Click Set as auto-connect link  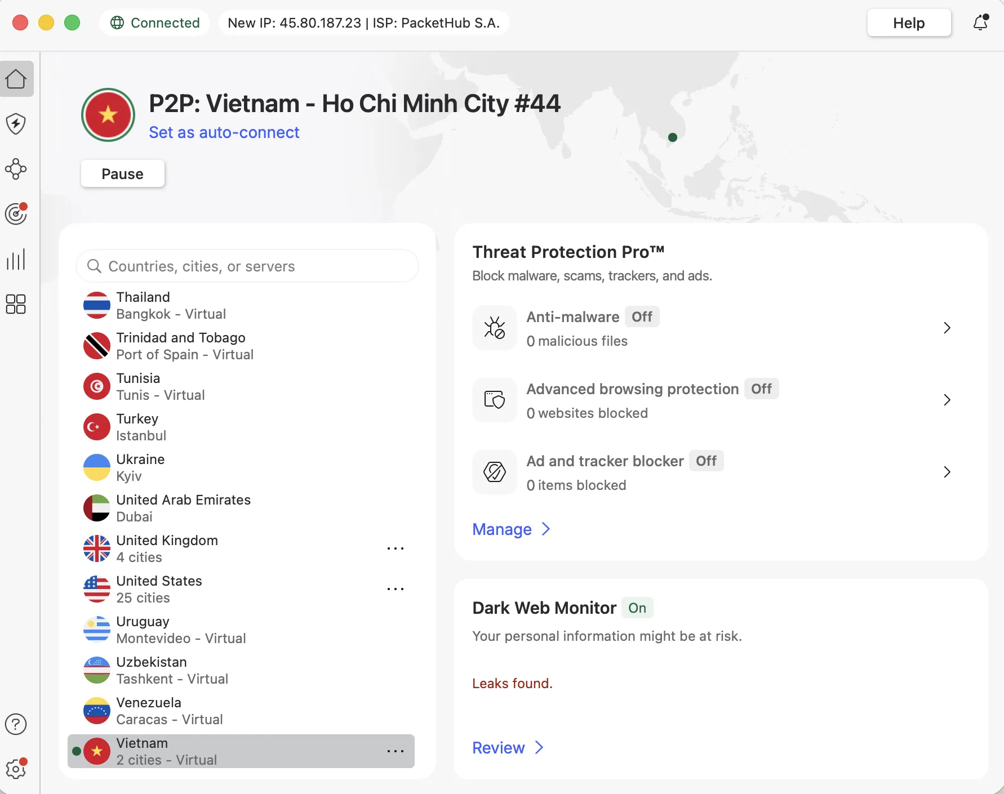coord(224,132)
